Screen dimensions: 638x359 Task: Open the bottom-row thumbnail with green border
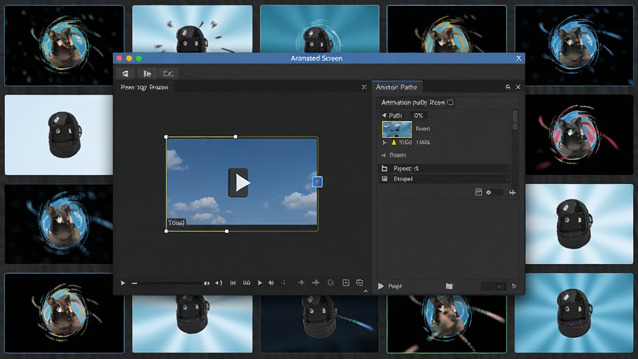point(447,324)
